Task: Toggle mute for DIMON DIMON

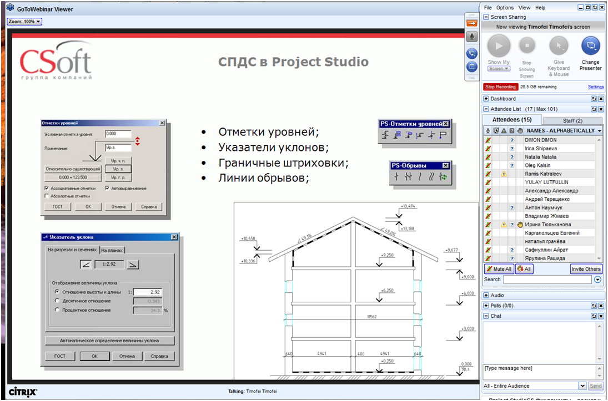Action: coord(488,140)
